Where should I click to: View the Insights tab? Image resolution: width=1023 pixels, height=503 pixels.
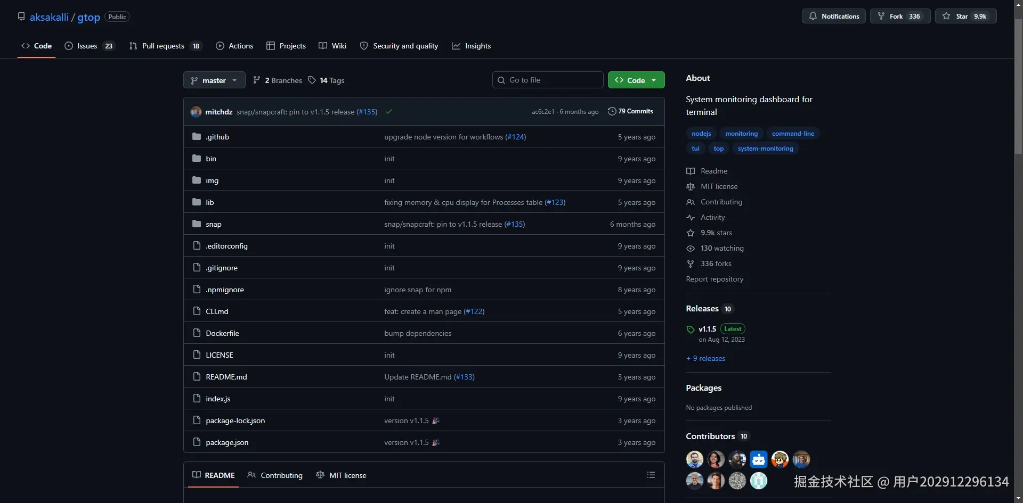click(x=472, y=46)
